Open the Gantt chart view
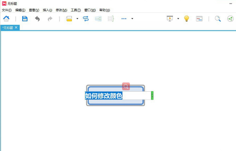This screenshot has height=151, width=236. coord(199,19)
